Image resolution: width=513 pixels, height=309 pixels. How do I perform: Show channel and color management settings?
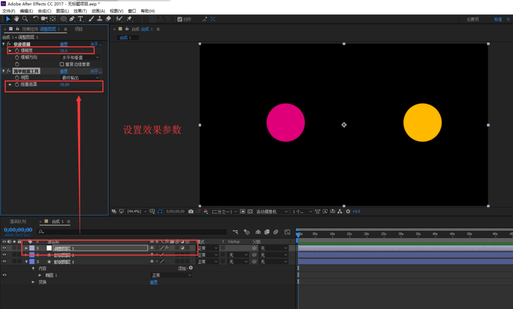pos(206,211)
